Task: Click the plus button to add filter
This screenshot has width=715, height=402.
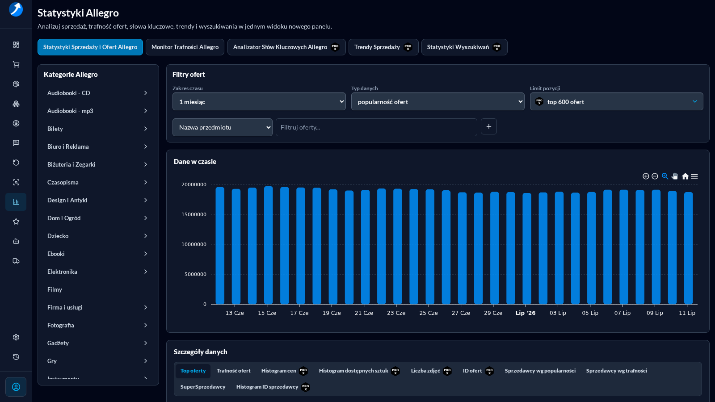Action: (489, 126)
